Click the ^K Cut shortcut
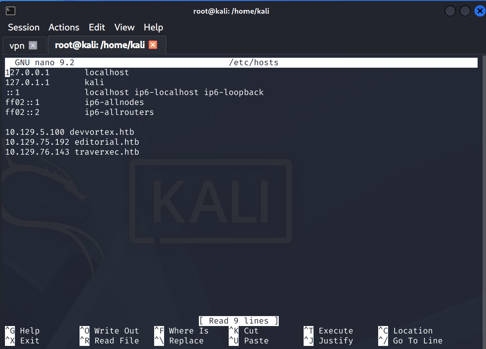The image size is (486, 349). (244, 331)
